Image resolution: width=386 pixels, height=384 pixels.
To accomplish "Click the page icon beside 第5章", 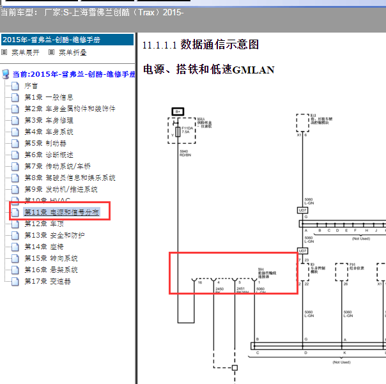I will [x=15, y=144].
